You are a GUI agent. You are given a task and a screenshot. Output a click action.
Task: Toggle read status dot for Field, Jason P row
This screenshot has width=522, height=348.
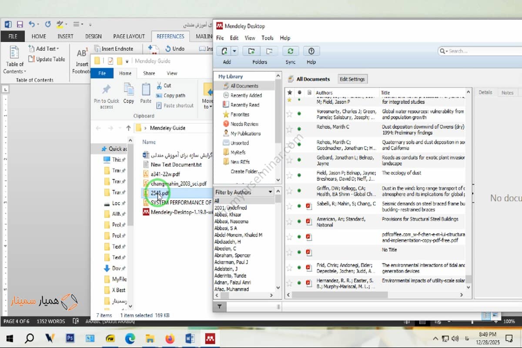pyautogui.click(x=299, y=175)
